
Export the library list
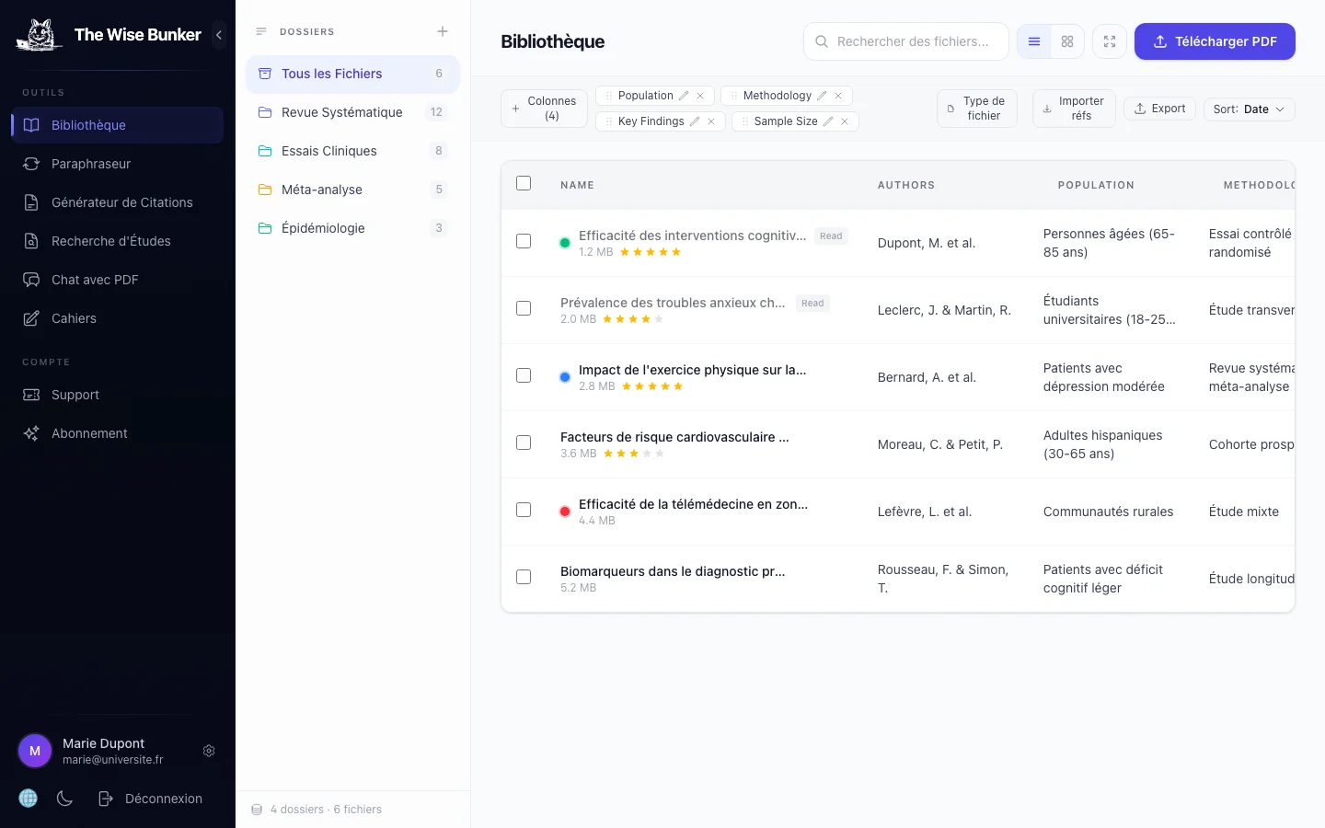(1159, 109)
